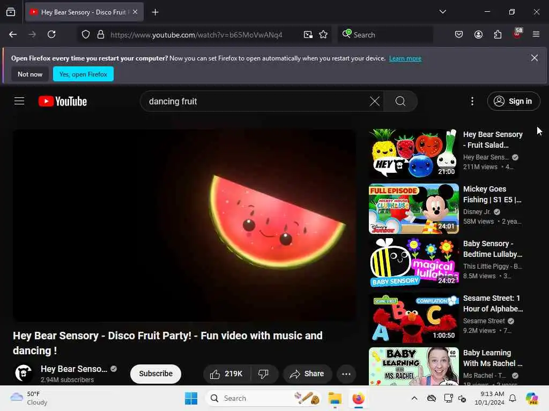Open Firefox application hamburger menu
549x411 pixels.
(536, 34)
